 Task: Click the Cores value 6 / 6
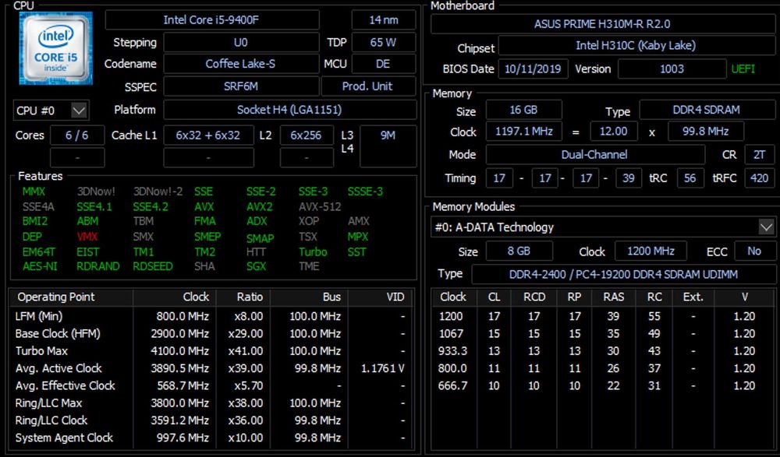(x=77, y=135)
